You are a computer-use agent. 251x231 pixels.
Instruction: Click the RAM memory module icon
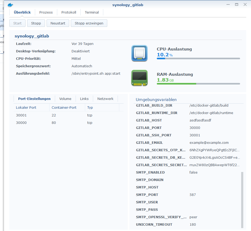pos(139,78)
